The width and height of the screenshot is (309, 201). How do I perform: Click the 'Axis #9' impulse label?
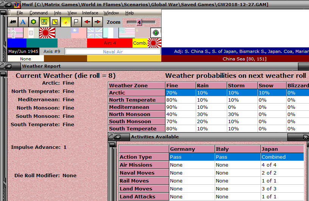[51, 51]
